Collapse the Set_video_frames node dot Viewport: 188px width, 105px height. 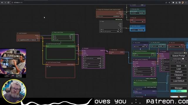click(131, 26)
